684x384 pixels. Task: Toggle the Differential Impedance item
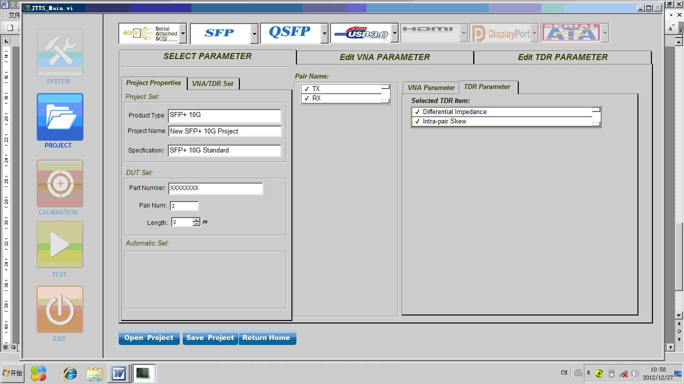tap(418, 112)
